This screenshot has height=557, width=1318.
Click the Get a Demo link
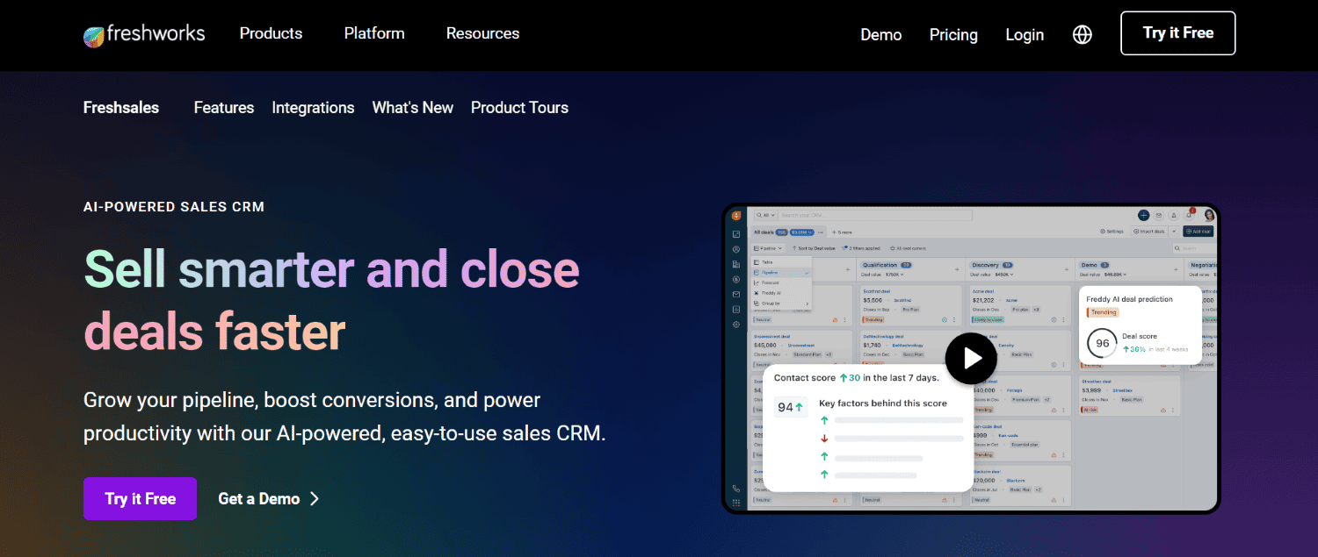[259, 498]
